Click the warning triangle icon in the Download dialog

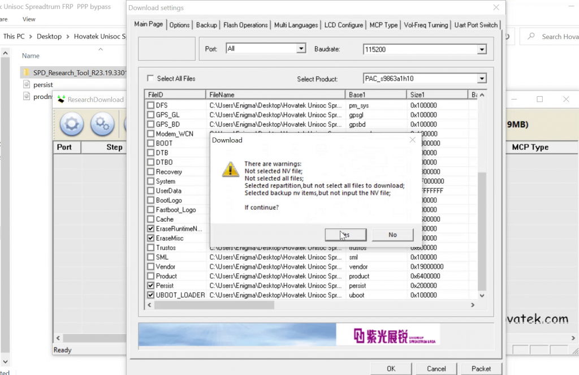click(x=230, y=169)
